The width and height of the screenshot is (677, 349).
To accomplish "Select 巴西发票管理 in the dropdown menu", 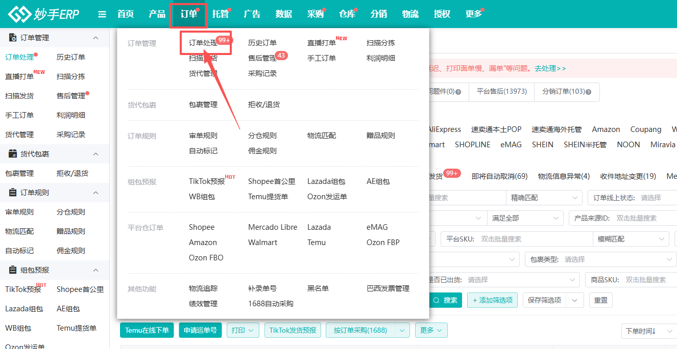I will (x=388, y=288).
